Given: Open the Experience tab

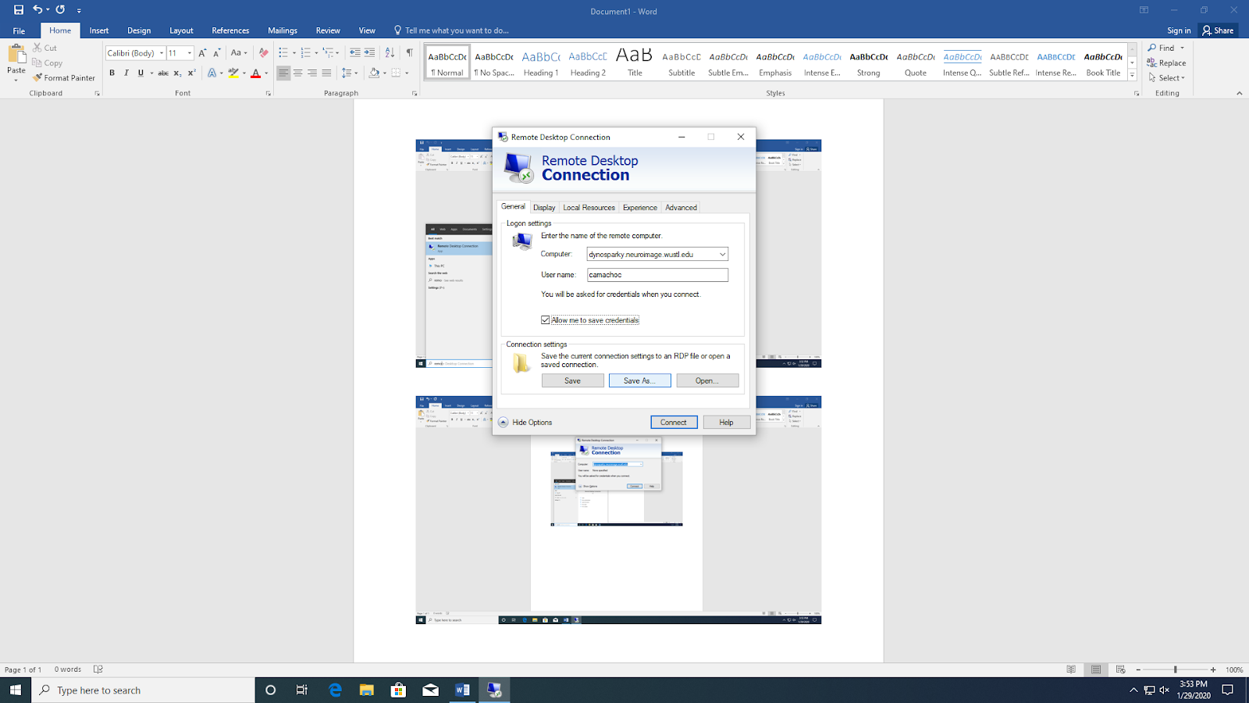Looking at the screenshot, I should coord(640,208).
